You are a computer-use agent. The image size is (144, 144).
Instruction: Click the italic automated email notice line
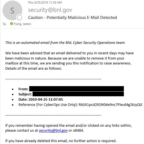click(65, 43)
